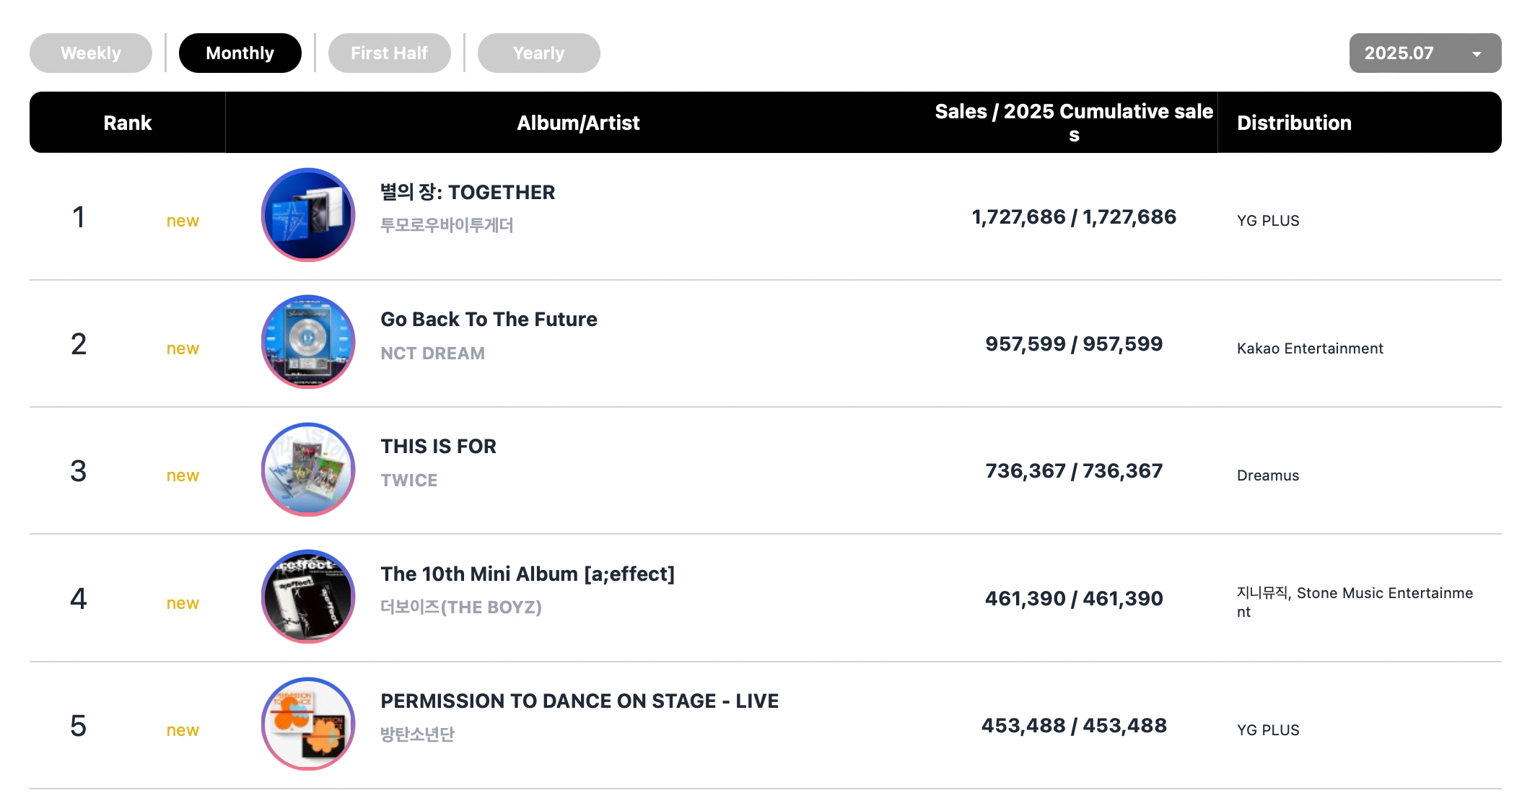
Task: Open the 별의 장: TOGETHER album cover
Action: coord(308,215)
